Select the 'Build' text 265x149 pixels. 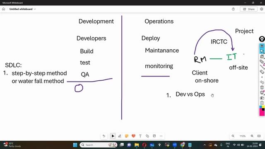[87, 51]
